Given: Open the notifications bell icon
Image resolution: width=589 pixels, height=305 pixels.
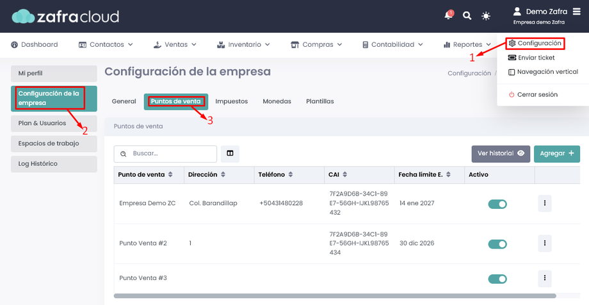Looking at the screenshot, I should [x=448, y=15].
